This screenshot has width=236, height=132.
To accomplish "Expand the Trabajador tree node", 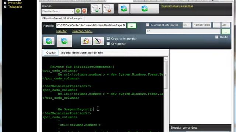I will pos(5,7).
